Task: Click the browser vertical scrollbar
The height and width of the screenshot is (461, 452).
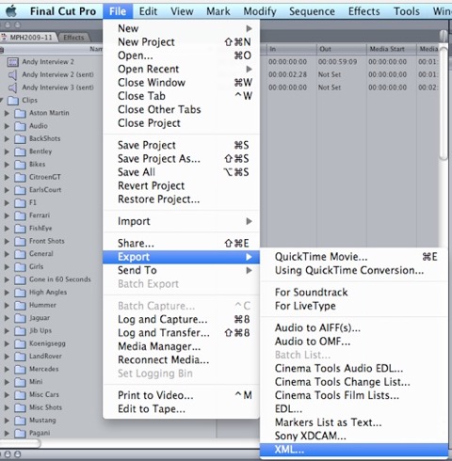Action: (444, 103)
